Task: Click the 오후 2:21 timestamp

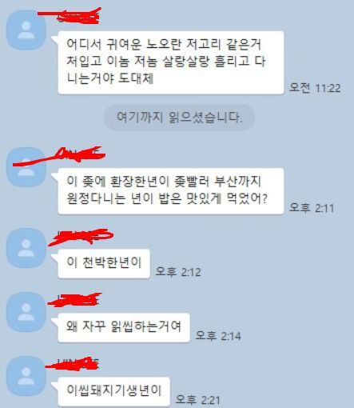Action: coord(197,400)
